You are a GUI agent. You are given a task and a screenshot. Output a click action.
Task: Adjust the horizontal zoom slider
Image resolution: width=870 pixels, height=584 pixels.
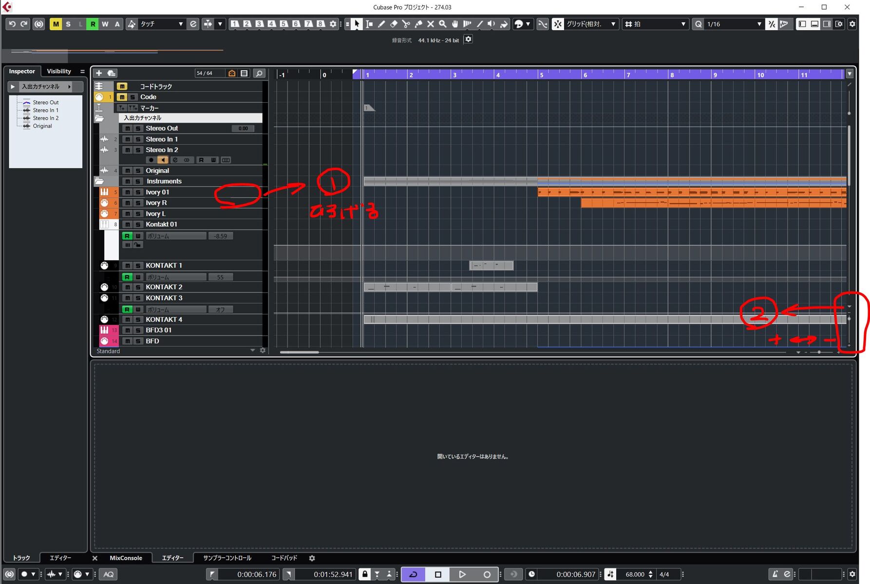coord(819,352)
